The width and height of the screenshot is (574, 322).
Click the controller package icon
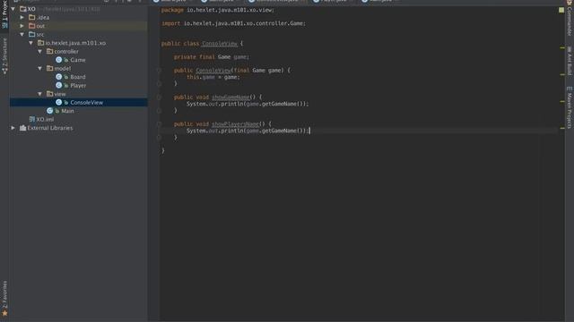(50, 52)
